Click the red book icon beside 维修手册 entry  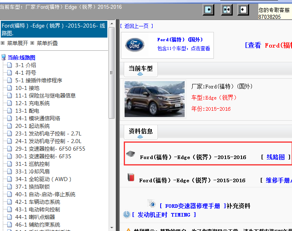131,177
